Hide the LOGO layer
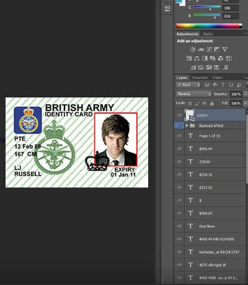Viewport: 248px width, 285px height. point(179,115)
